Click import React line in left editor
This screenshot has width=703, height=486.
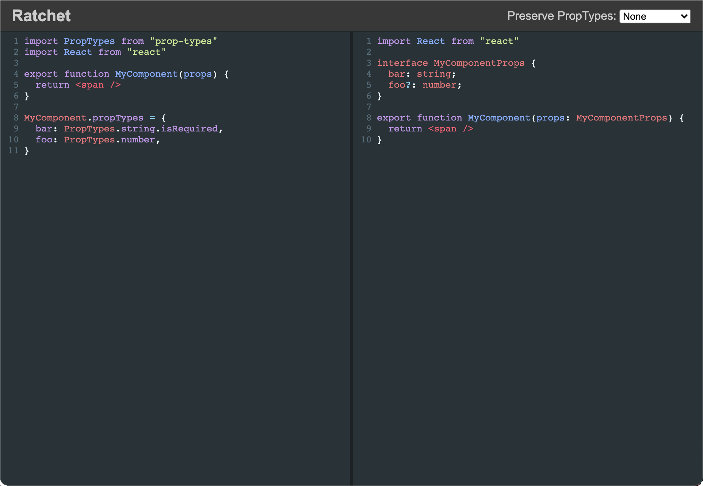click(x=95, y=52)
